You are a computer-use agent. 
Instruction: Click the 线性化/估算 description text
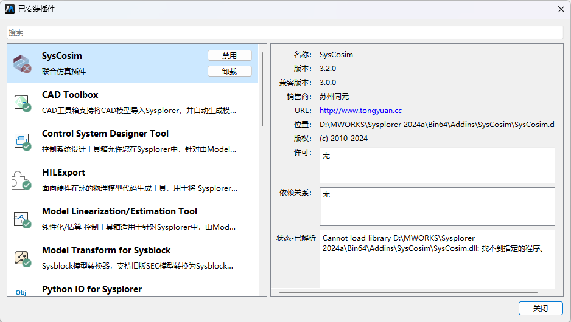point(139,227)
